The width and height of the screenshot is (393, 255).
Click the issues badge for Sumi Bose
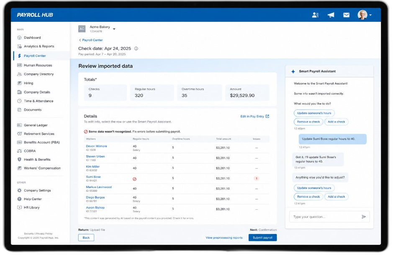click(x=257, y=178)
